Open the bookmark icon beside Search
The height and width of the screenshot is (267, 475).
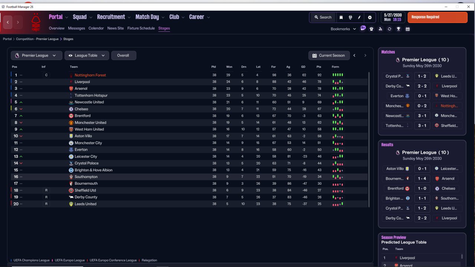[x=341, y=17]
